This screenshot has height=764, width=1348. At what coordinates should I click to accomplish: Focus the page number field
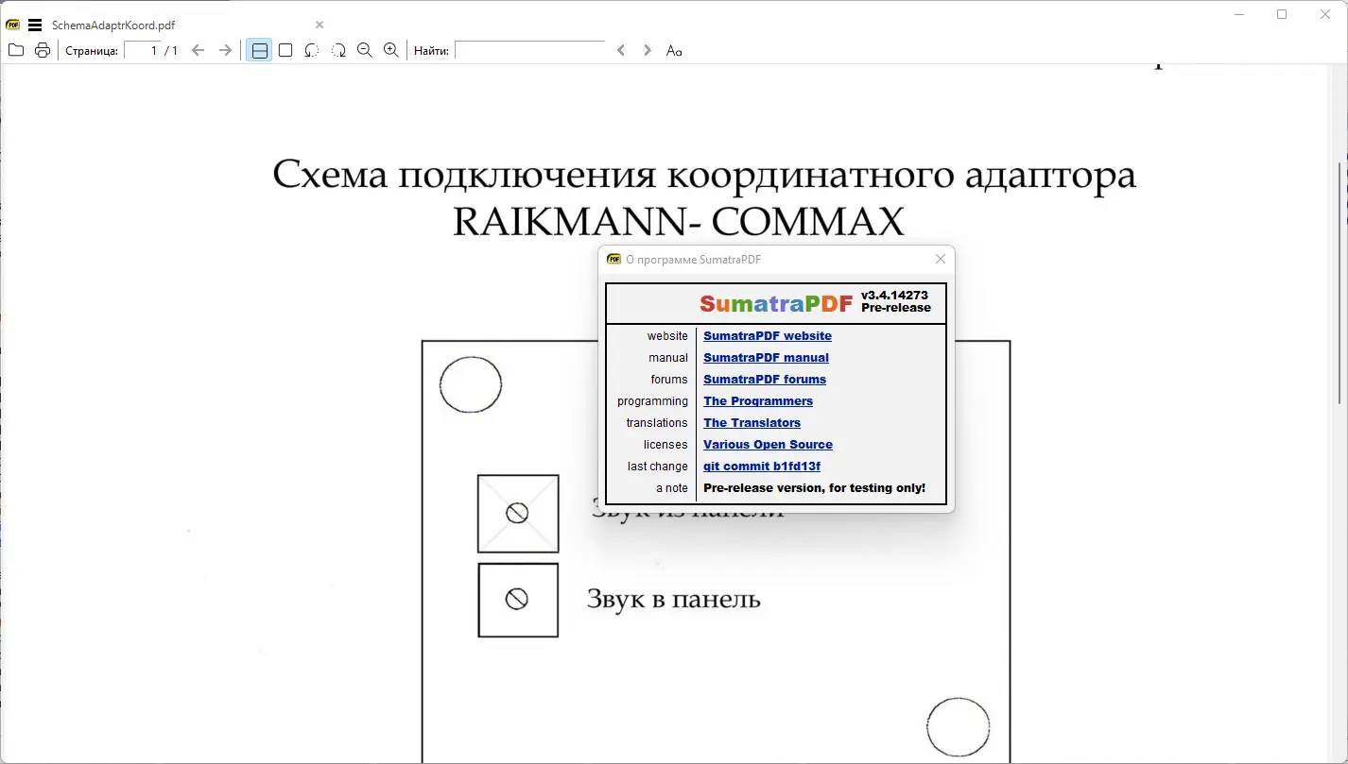143,50
